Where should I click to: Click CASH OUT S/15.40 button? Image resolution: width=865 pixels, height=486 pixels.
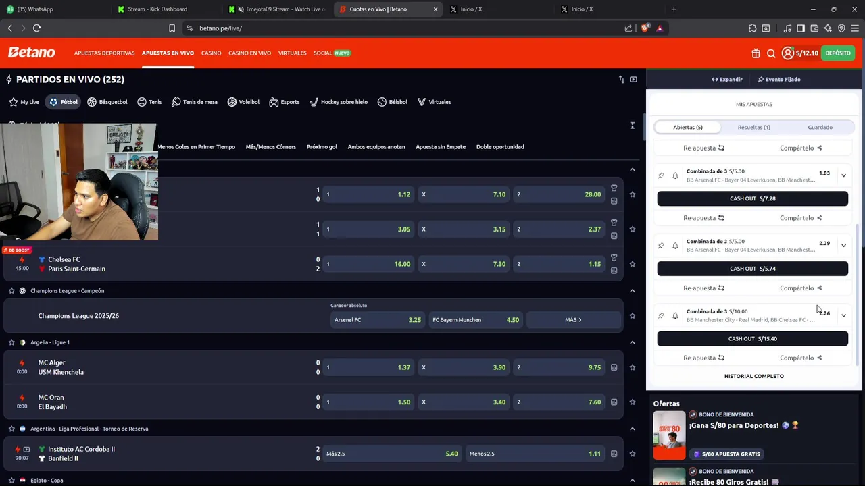pos(752,339)
